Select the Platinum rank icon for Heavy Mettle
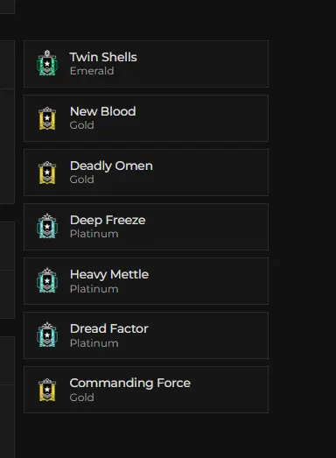 [47, 280]
